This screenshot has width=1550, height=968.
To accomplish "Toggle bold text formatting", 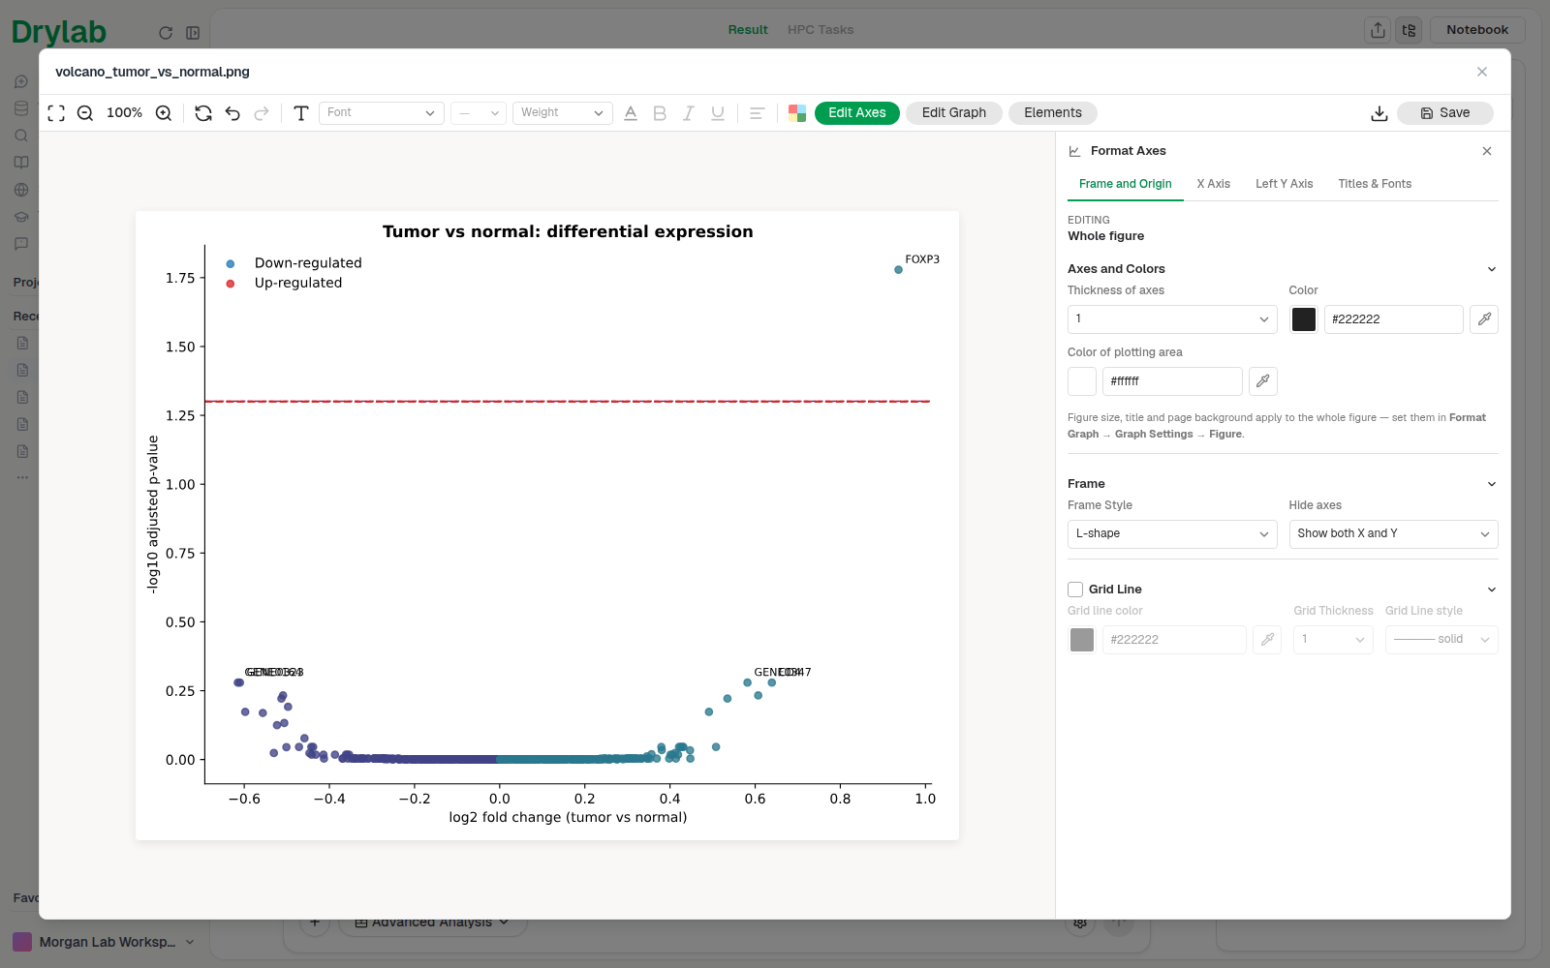I will [x=660, y=113].
